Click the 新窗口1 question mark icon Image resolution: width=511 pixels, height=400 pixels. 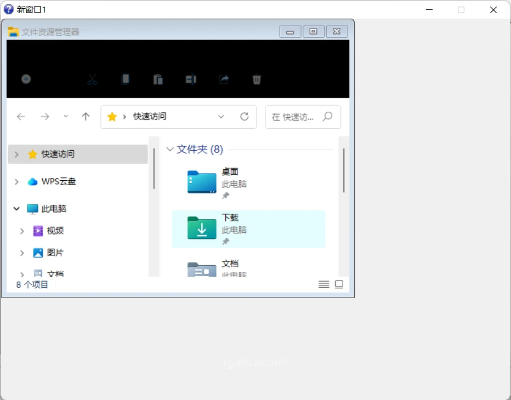(8, 9)
